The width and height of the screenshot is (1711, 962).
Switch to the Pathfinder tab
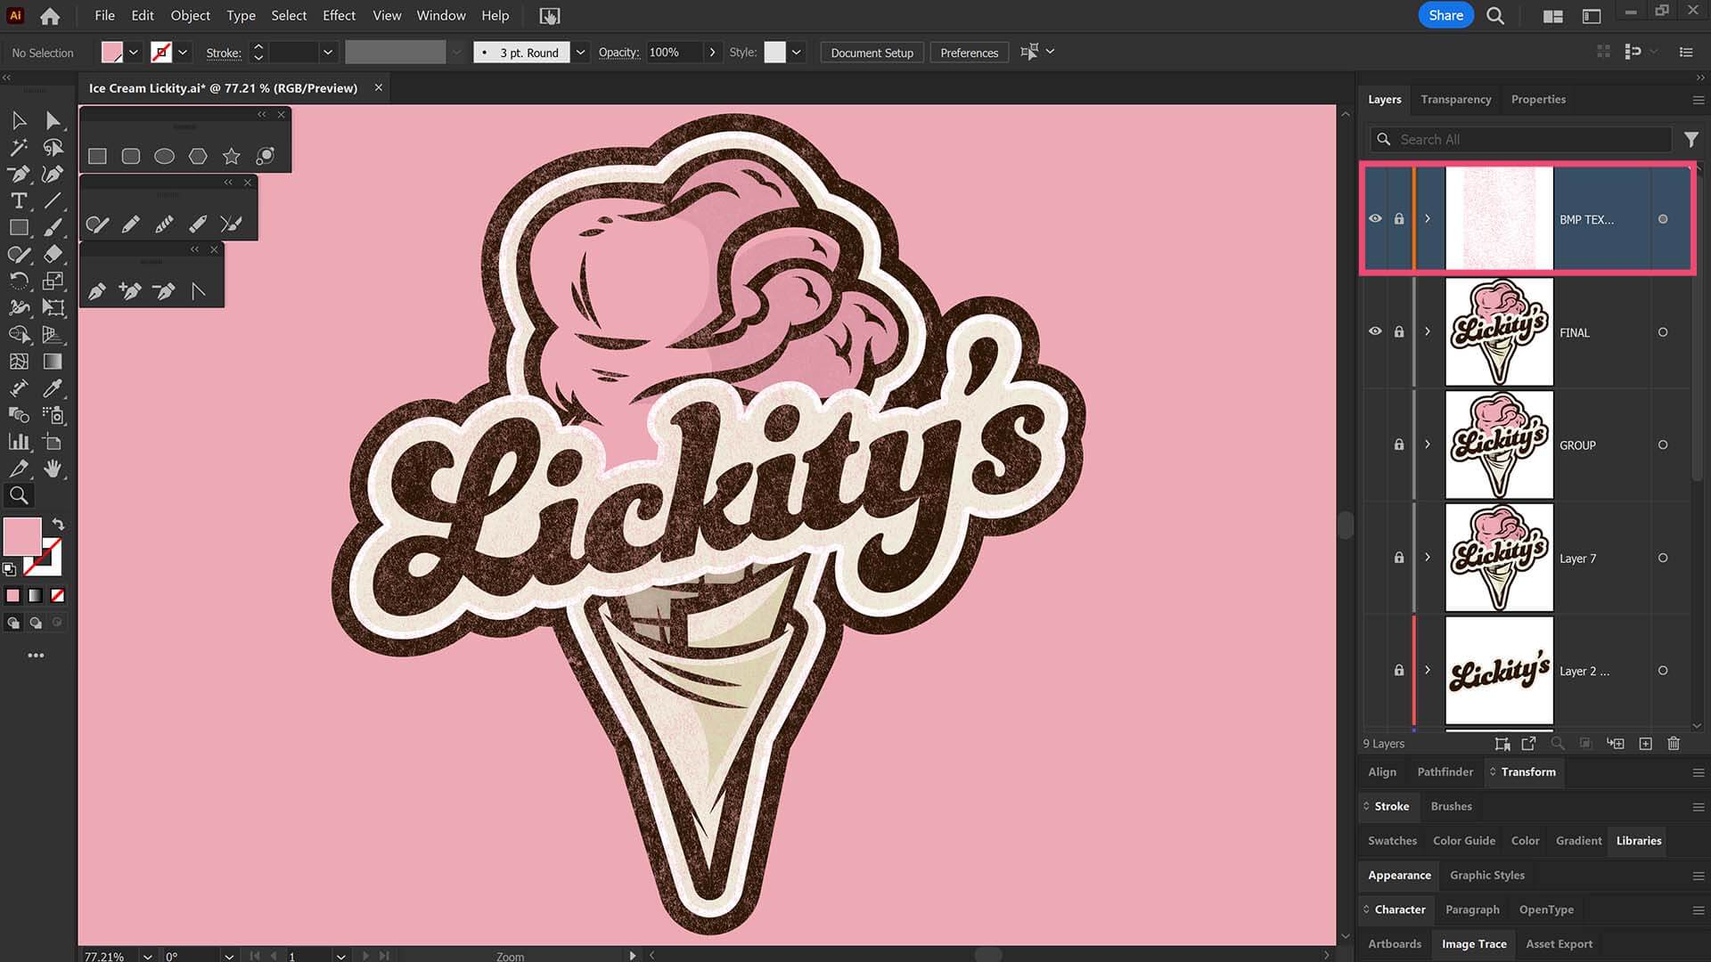tap(1445, 772)
